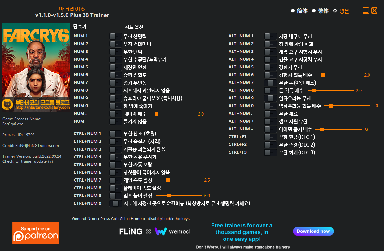Click the 돈 획득 배수 slider handle

(x=314, y=90)
